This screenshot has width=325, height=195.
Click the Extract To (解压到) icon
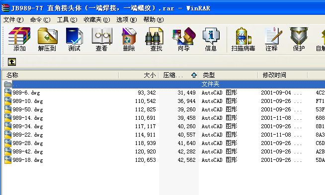47,39
